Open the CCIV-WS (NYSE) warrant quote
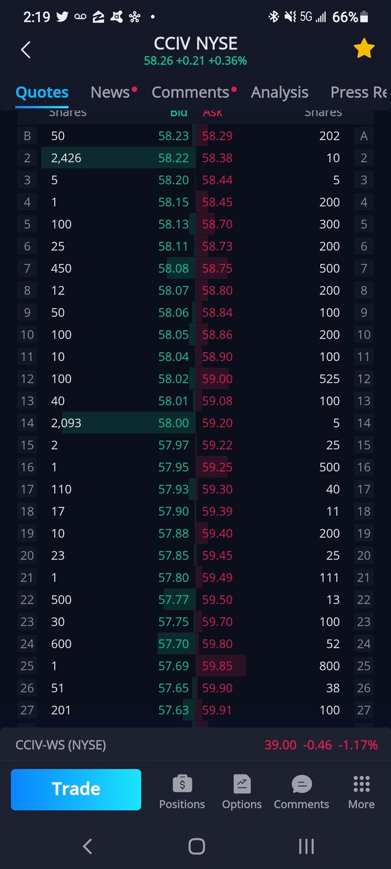 coord(196,745)
